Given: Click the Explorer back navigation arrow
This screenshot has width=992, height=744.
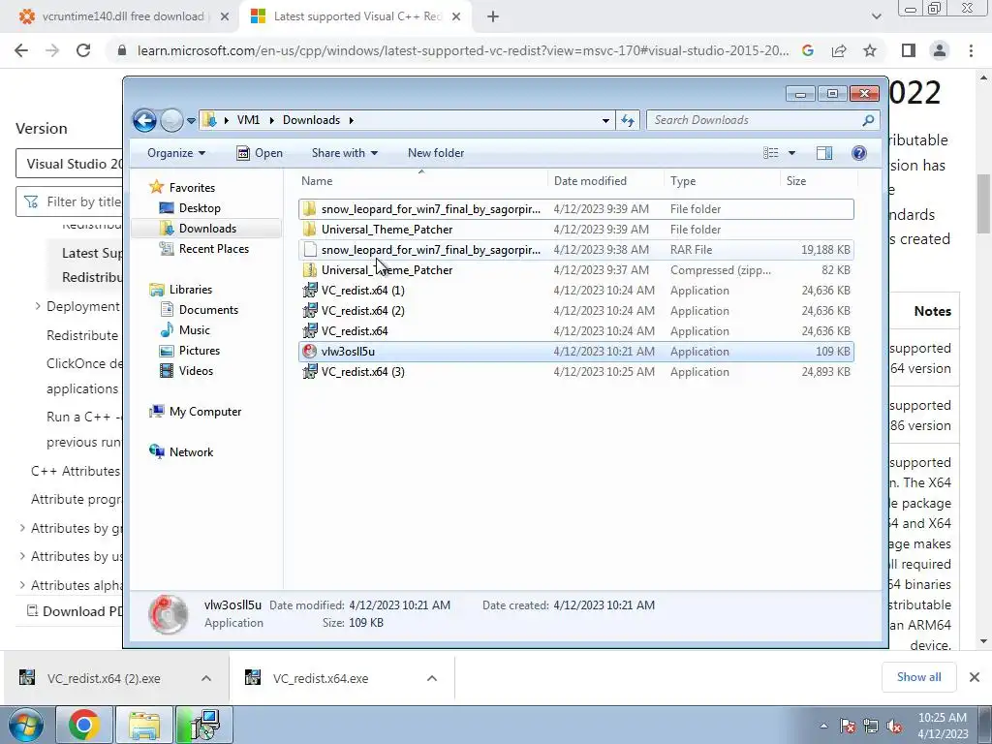Looking at the screenshot, I should [144, 120].
